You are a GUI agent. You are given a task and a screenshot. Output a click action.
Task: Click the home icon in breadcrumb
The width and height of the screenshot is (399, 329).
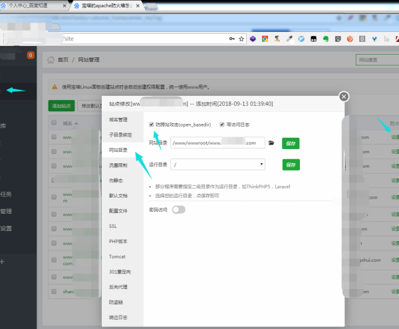click(51, 60)
